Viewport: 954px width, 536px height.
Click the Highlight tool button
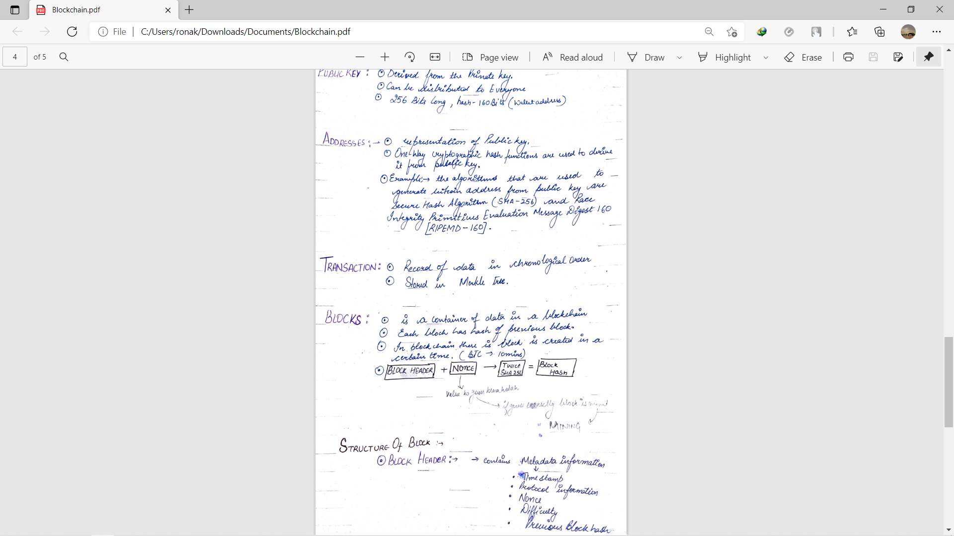[x=724, y=57]
